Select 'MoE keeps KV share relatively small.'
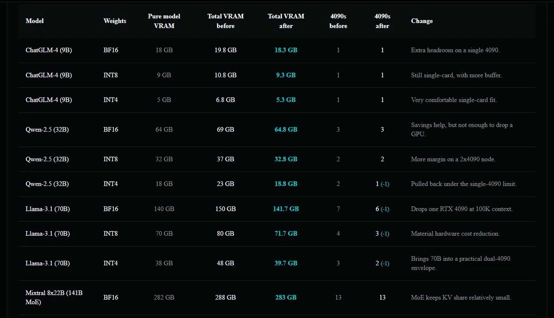 (x=461, y=298)
